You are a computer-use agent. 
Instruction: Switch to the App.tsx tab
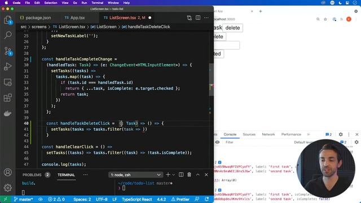click(75, 17)
